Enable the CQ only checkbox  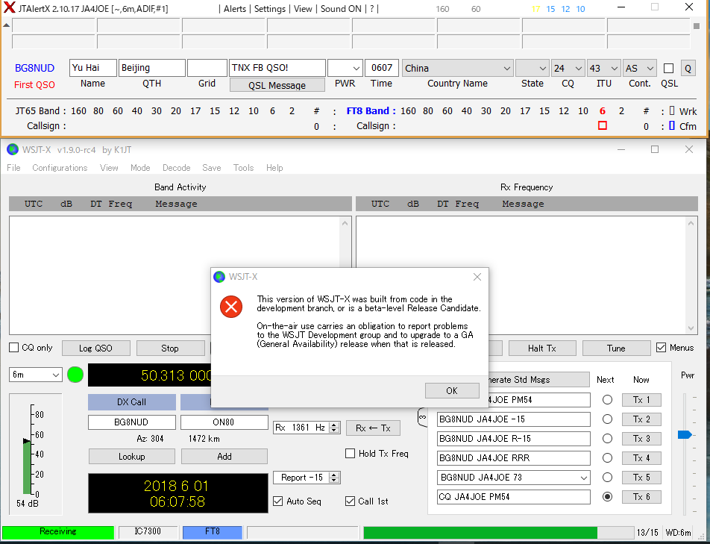[x=14, y=348]
